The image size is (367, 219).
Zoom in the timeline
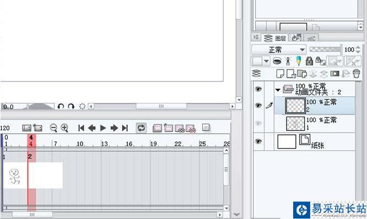tap(64, 128)
